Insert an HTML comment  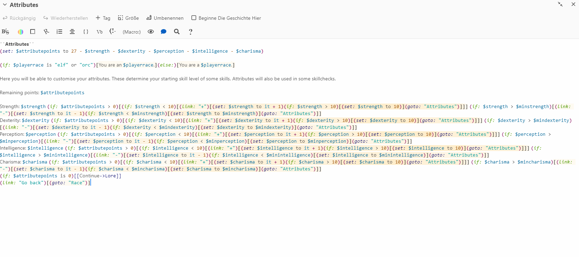coord(113,32)
